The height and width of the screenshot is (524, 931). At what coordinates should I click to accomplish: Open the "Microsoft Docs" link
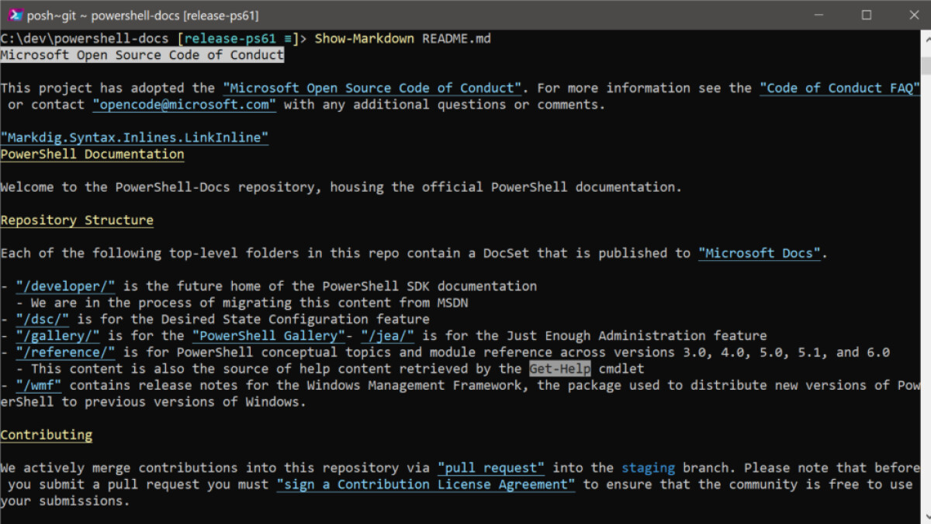point(760,253)
